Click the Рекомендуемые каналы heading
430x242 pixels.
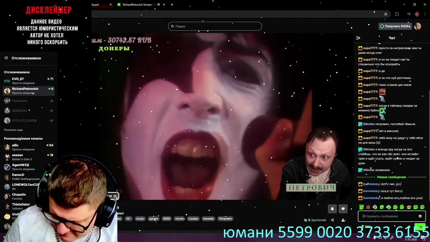(23, 138)
